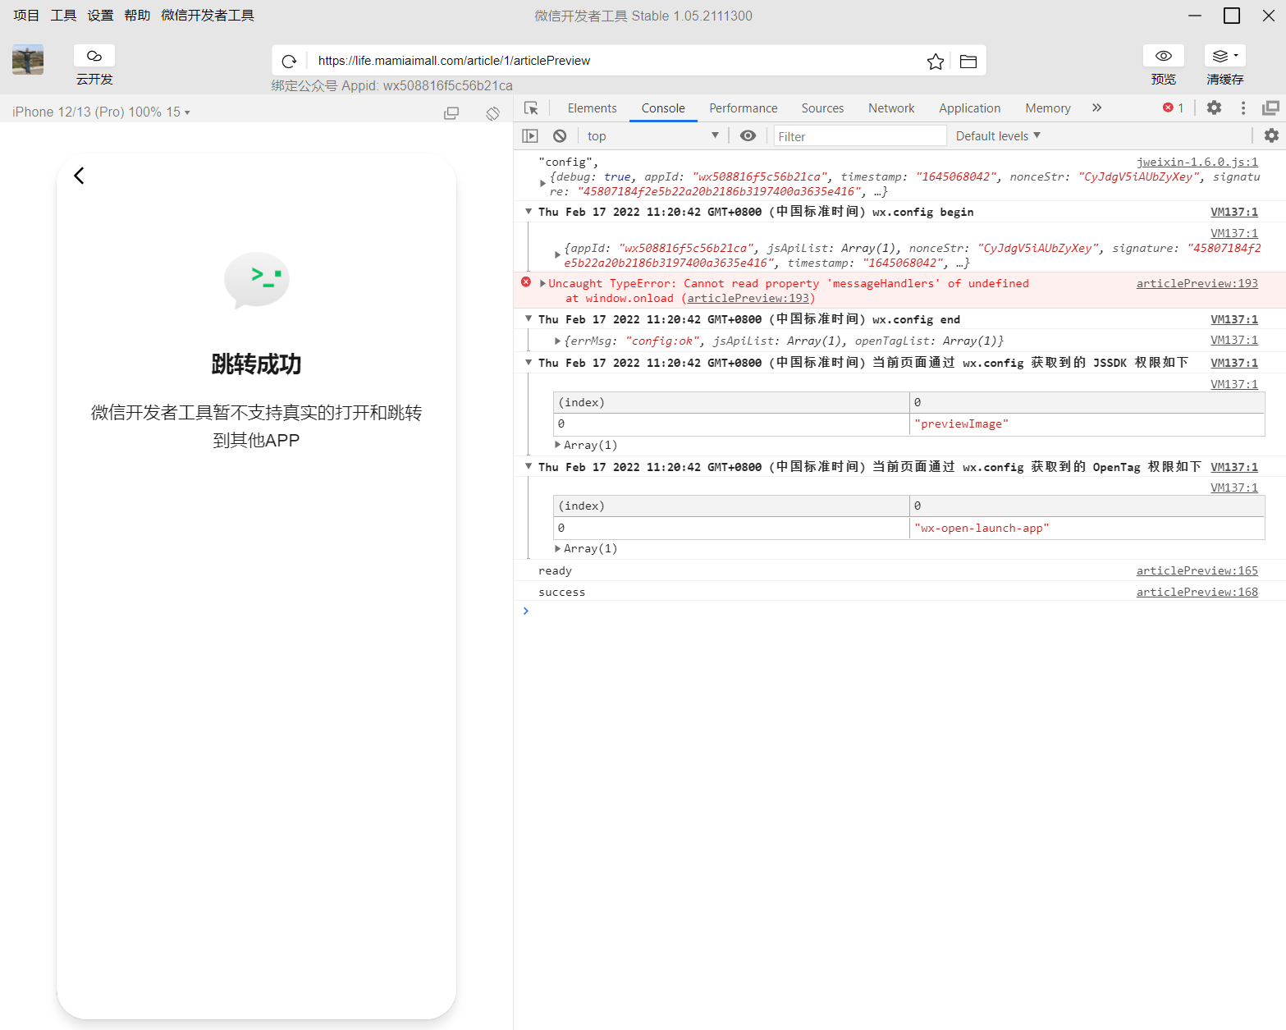This screenshot has width=1286, height=1030.
Task: Click the preview (预览) eye icon
Action: (1164, 56)
